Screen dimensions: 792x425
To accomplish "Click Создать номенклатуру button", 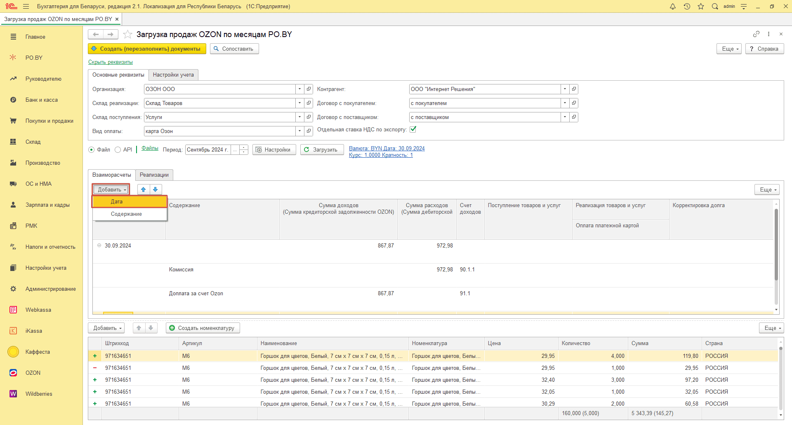I will coord(203,328).
